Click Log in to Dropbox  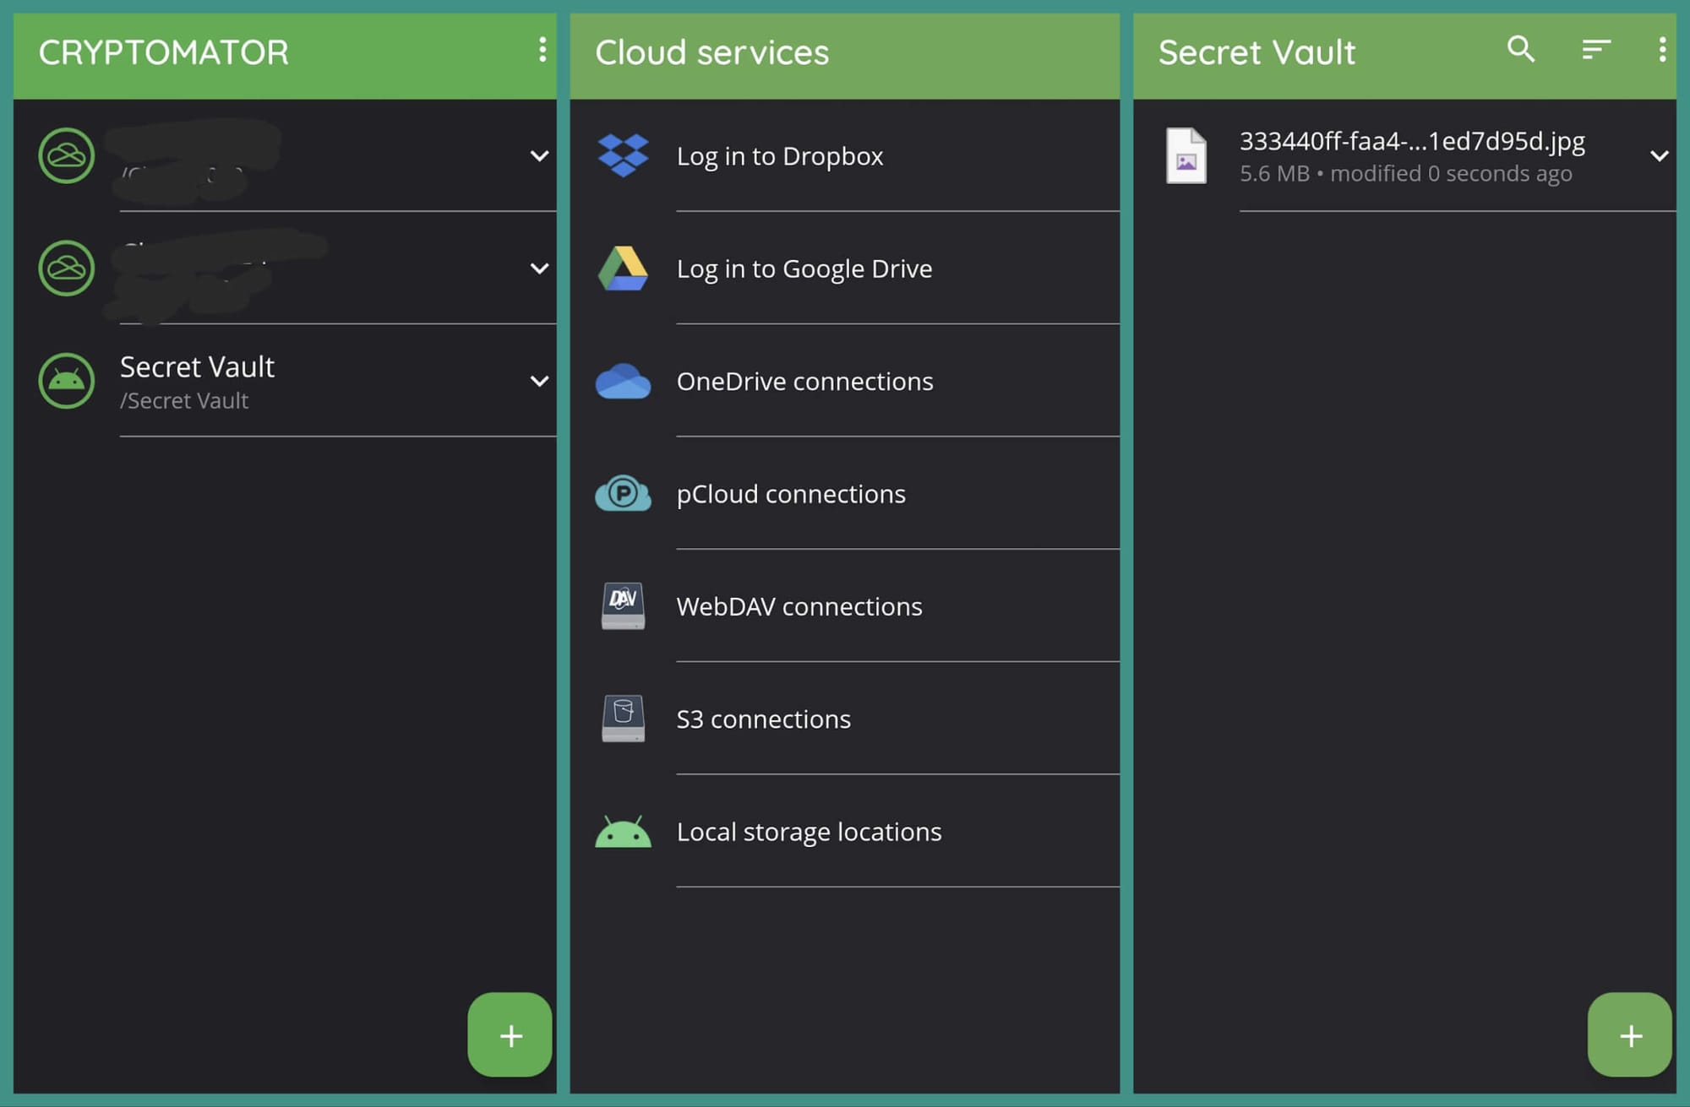click(780, 155)
